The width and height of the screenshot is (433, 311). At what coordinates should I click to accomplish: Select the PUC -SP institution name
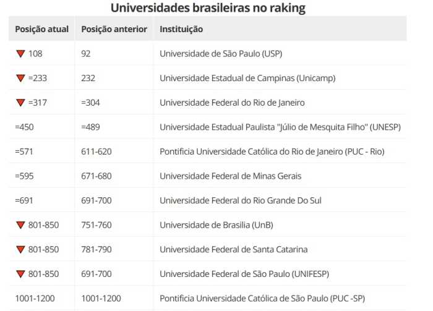(262, 298)
